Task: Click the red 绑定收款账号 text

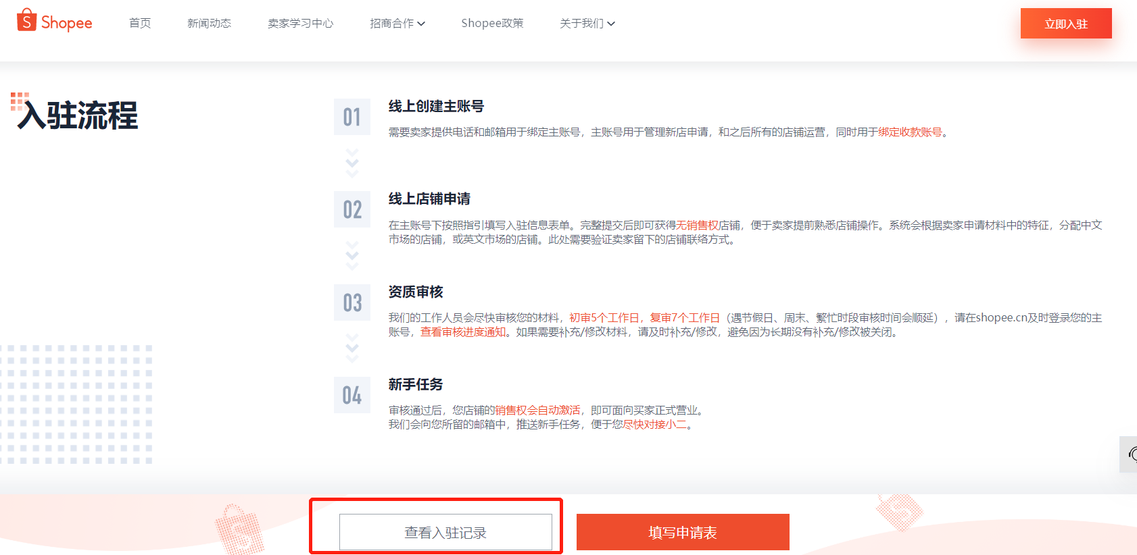Action: pyautogui.click(x=910, y=132)
